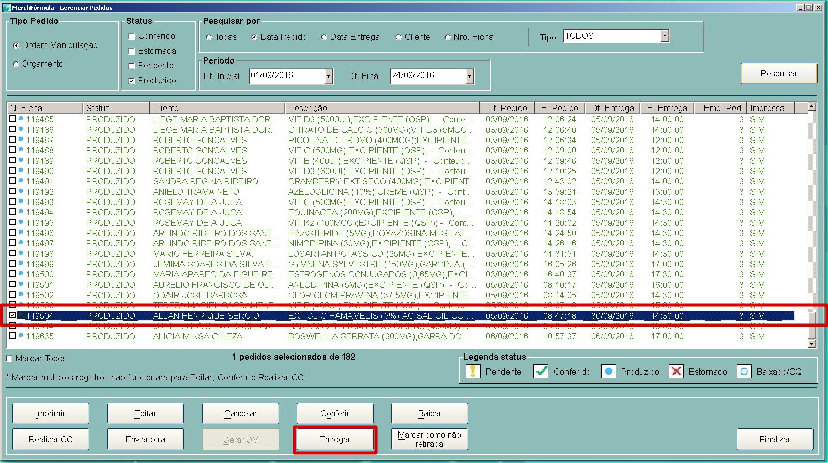
Task: Click the Conferido green checkmark legend icon
Action: (x=541, y=372)
